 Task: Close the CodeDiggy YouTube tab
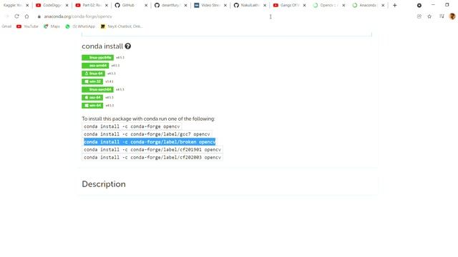[67, 5]
